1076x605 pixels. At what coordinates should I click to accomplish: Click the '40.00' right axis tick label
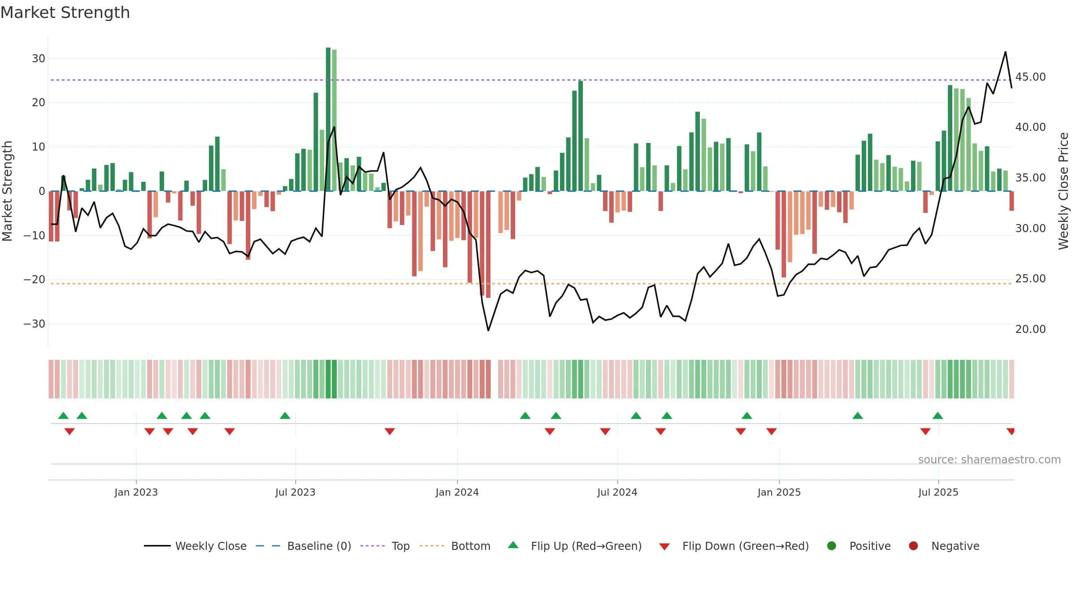pos(1030,127)
